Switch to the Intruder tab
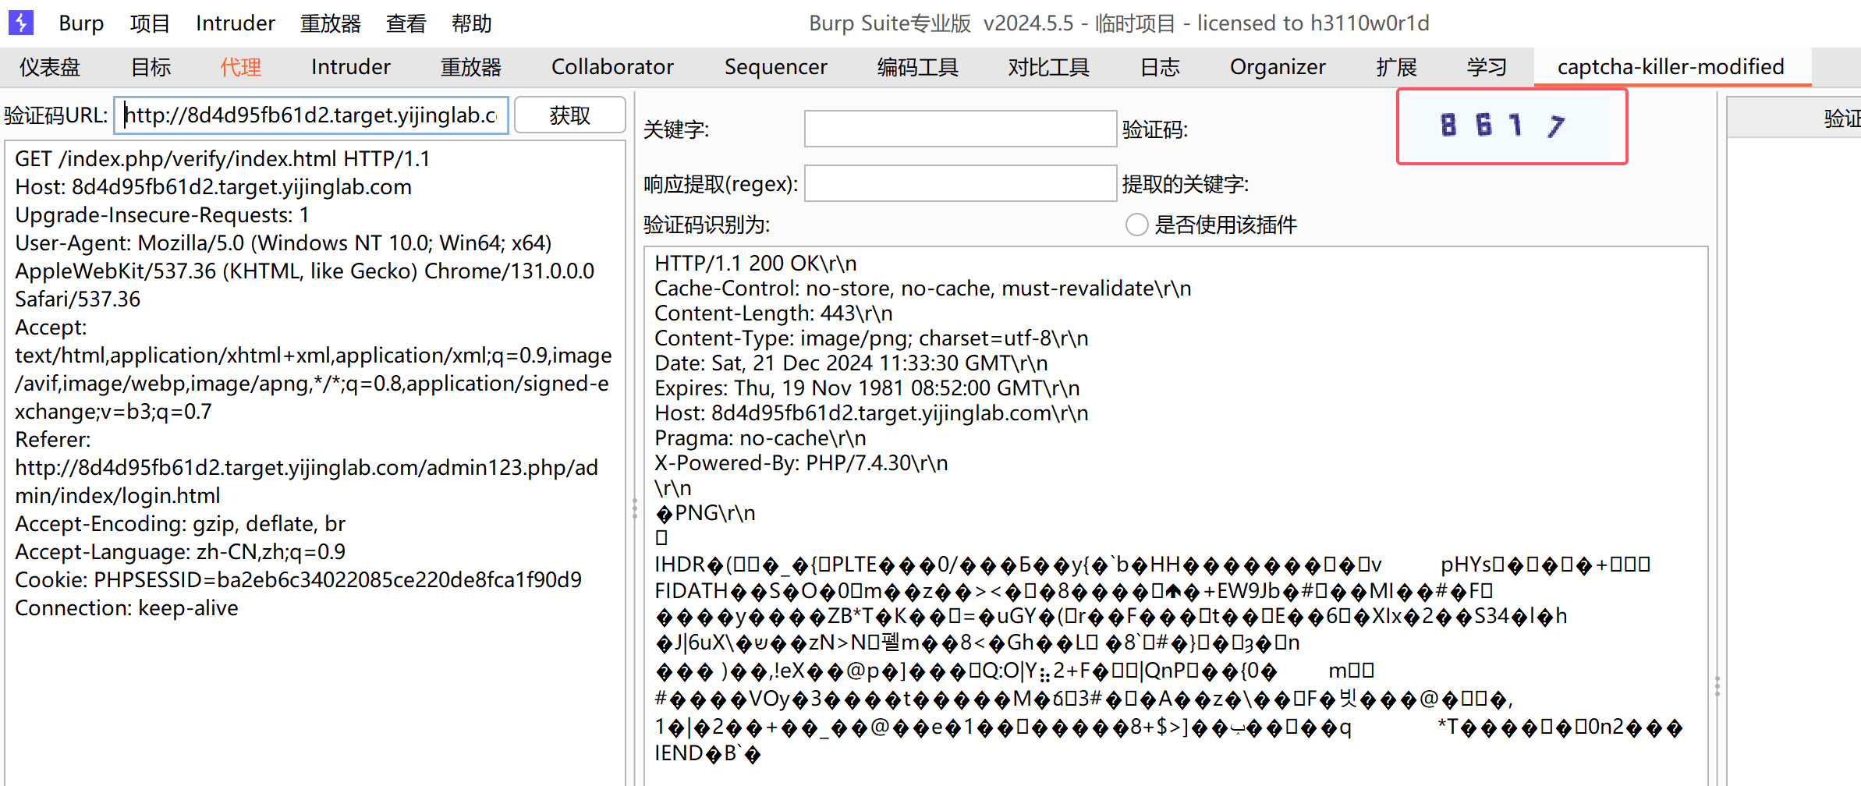 coord(350,67)
